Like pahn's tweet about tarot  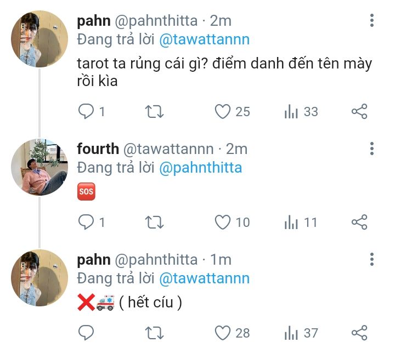coord(222,112)
